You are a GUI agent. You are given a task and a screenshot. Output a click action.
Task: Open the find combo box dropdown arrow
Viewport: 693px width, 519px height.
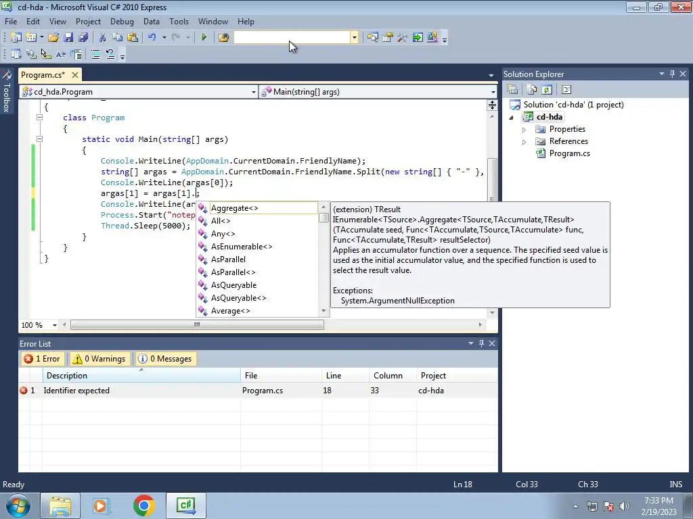(354, 38)
